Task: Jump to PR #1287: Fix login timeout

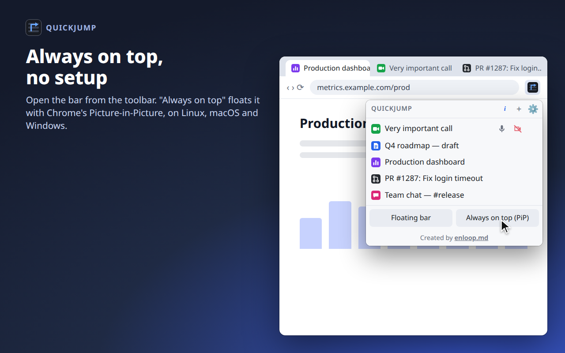Action: pyautogui.click(x=454, y=178)
